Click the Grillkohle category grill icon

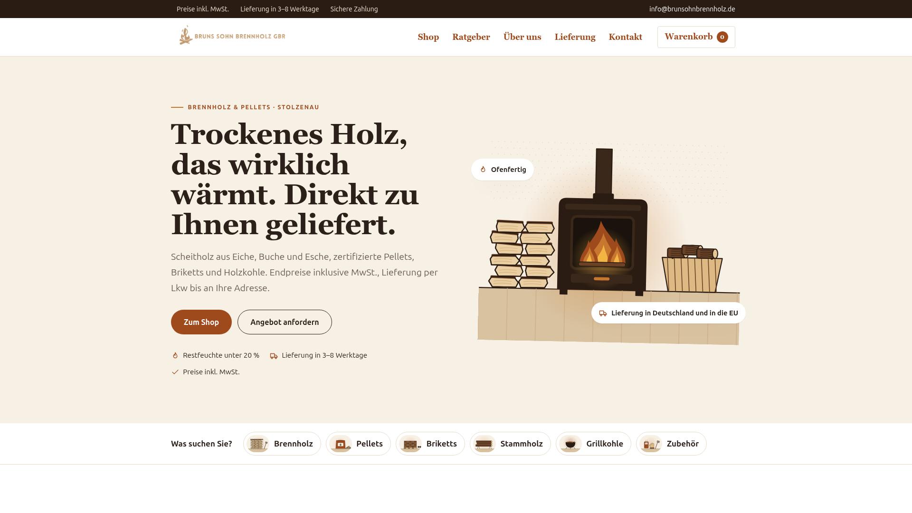570,444
